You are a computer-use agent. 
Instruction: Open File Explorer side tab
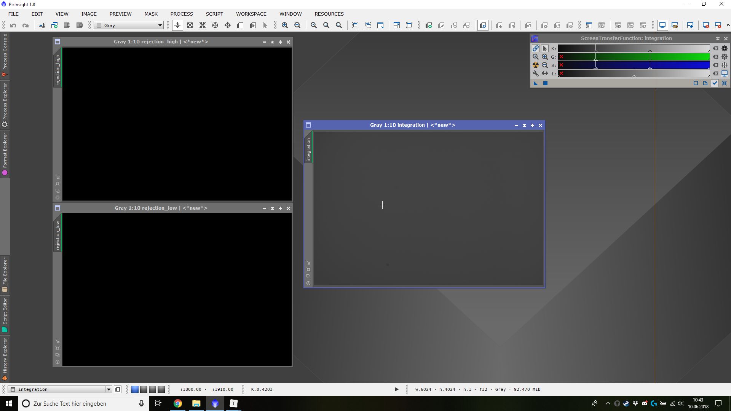coord(5,275)
